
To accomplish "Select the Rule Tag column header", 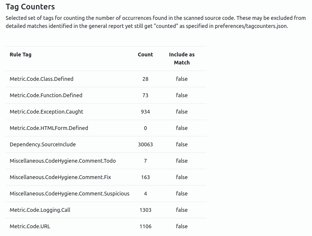I will [21, 55].
